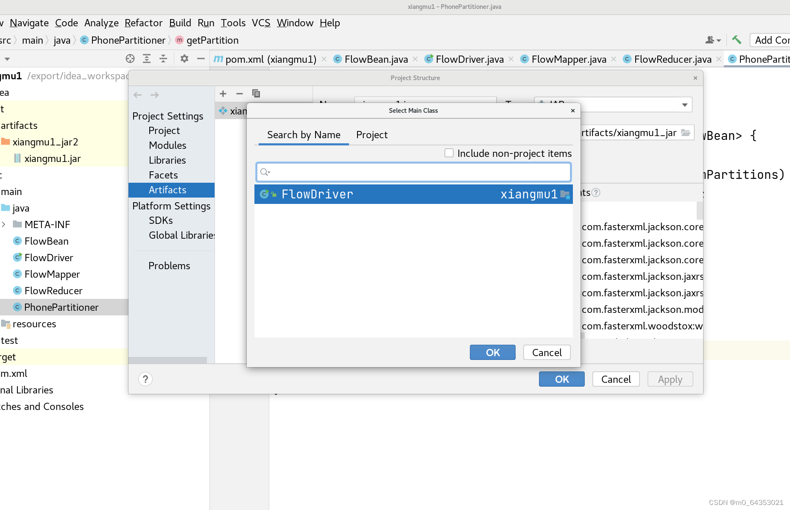The height and width of the screenshot is (510, 790).
Task: Click Remove artifact minus icon
Action: [x=240, y=94]
